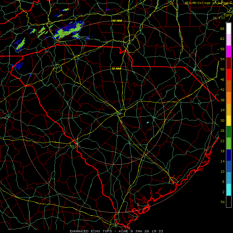Image resolution: width=233 pixels, height=233 pixels.
Task: Select the dark green legend band
Action: click(x=229, y=132)
